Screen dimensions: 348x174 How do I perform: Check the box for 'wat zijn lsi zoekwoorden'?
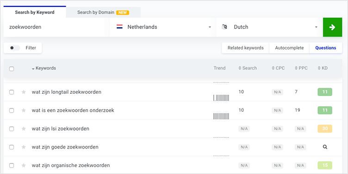coord(12,129)
